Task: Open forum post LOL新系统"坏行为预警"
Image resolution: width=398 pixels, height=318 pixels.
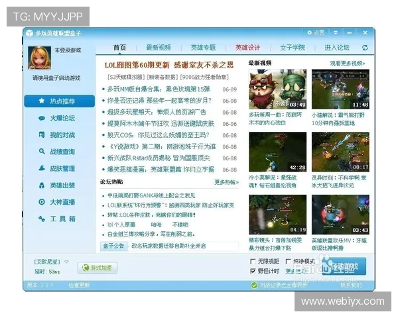Action: [x=171, y=205]
